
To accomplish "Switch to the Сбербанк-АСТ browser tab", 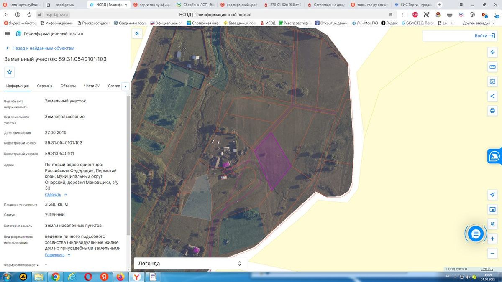I will pos(195,5).
